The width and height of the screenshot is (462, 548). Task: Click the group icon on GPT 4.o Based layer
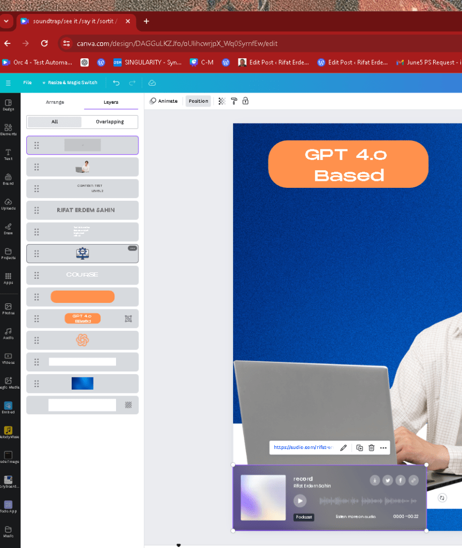128,318
